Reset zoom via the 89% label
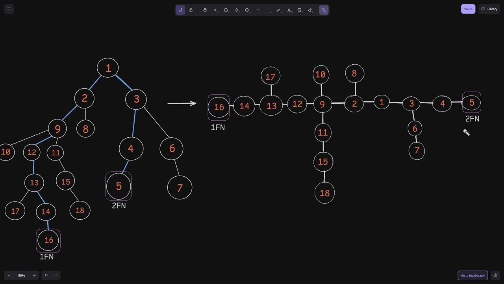The height and width of the screenshot is (284, 504). click(x=21, y=275)
